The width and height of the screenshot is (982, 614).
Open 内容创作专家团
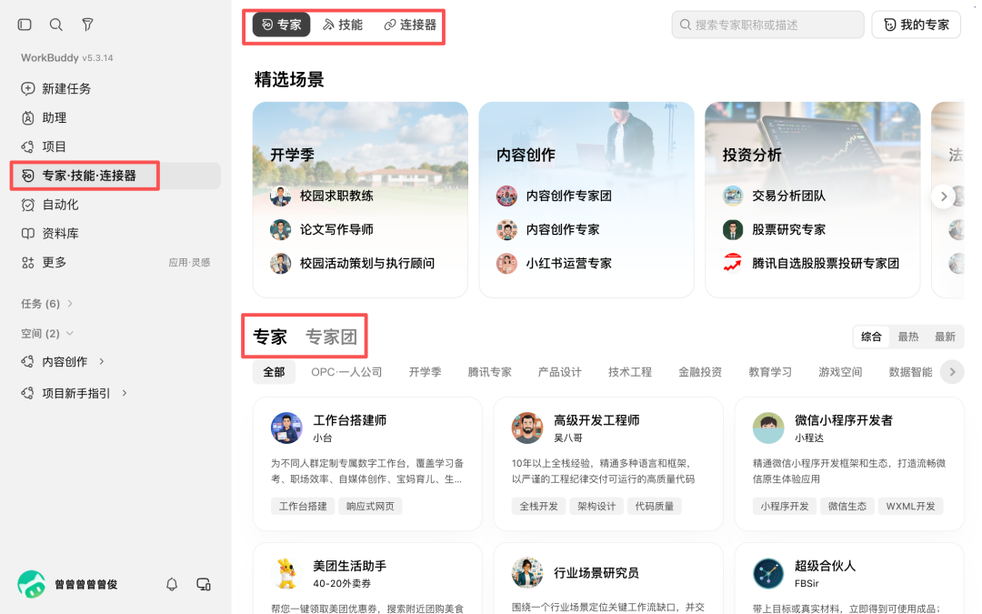point(555,196)
